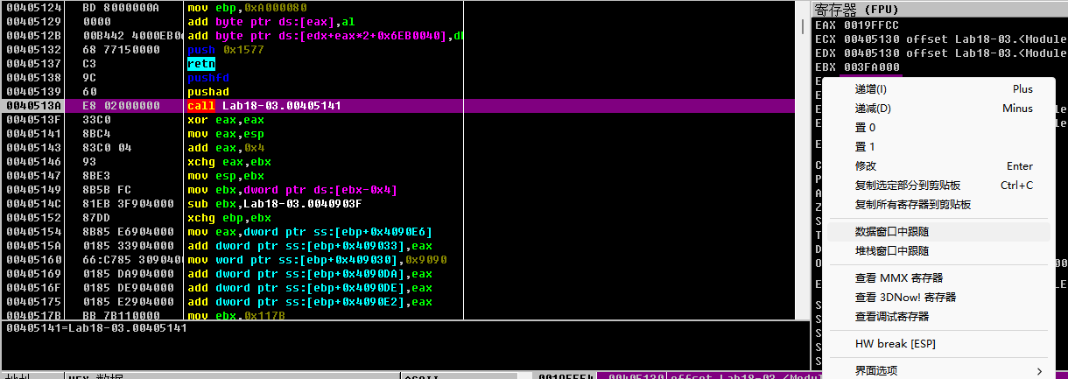Select the ECX register row

pos(940,39)
